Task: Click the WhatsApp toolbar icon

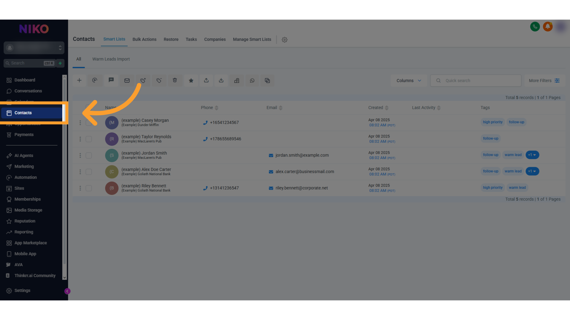Action: 252,80
